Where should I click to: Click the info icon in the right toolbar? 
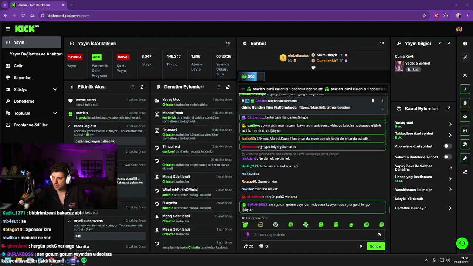click(465, 44)
